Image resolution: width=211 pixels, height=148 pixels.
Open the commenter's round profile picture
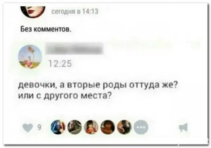(30, 57)
